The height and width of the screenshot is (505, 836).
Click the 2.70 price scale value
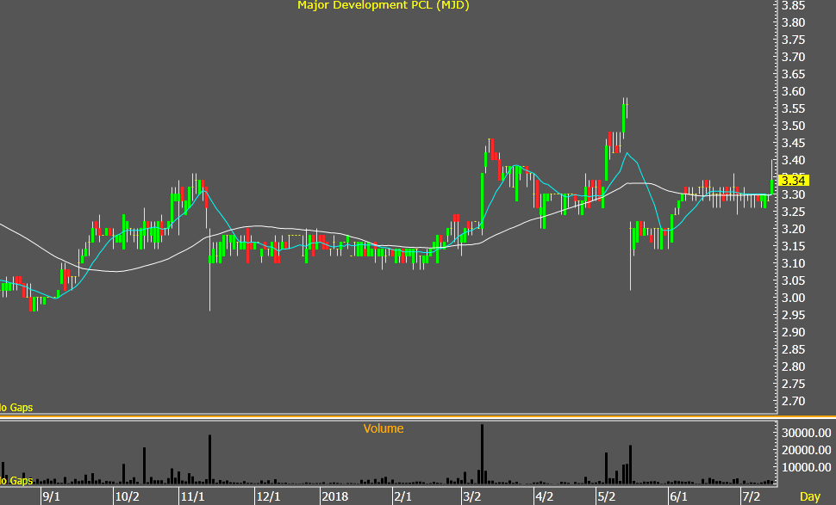(x=793, y=401)
